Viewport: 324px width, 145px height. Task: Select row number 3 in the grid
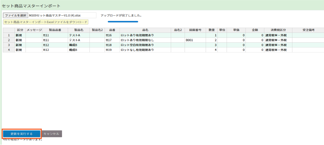[x=9, y=45]
